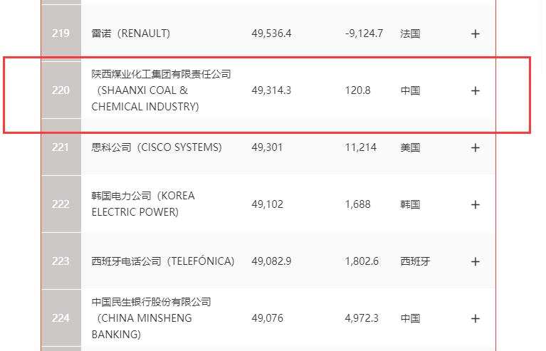Select Cisco's profit figure 11,214
The height and width of the screenshot is (351, 546).
pyautogui.click(x=362, y=147)
